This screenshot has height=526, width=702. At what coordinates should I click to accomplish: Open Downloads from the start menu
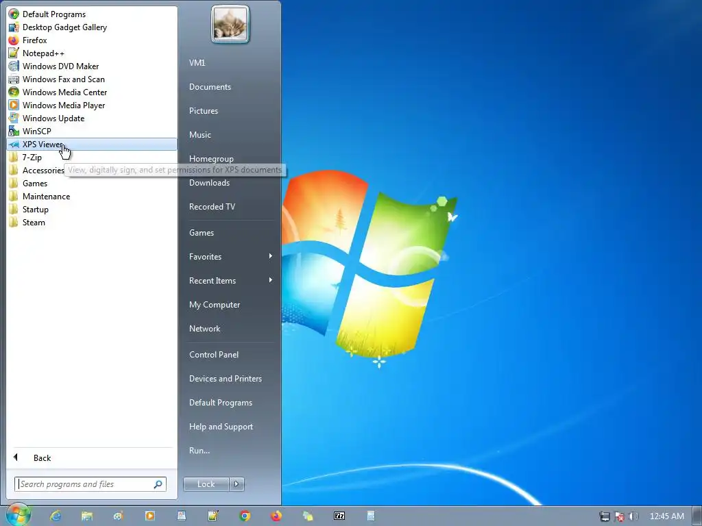click(229, 183)
